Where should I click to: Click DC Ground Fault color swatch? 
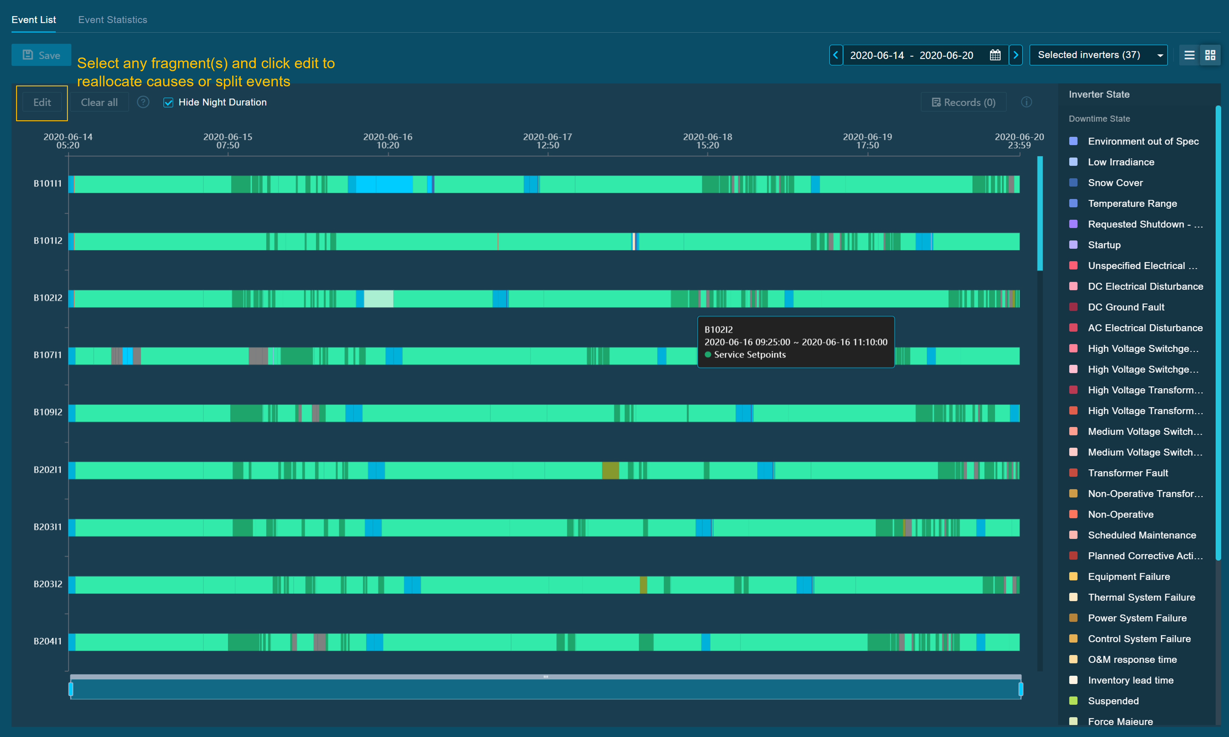(1073, 307)
